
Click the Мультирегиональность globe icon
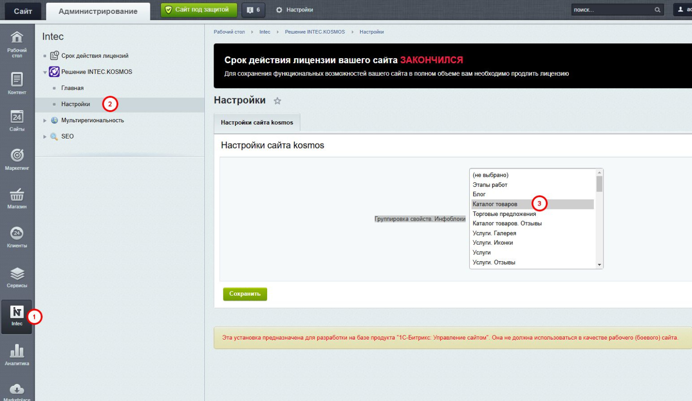54,120
